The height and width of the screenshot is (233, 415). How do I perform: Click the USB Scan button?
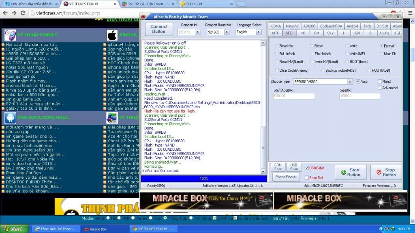(x=294, y=167)
